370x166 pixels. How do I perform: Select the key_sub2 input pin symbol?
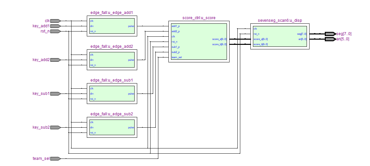tap(56, 127)
